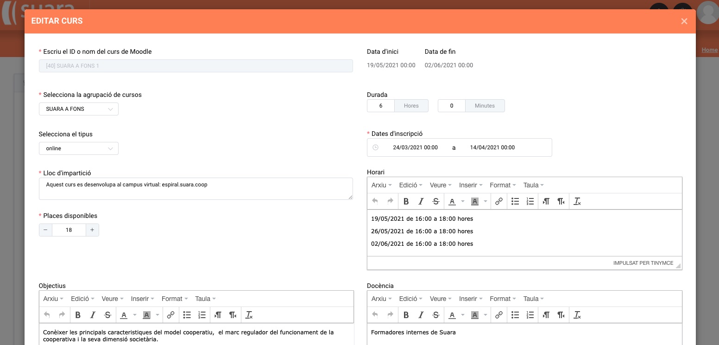The height and width of the screenshot is (345, 719).
Task: Click background color icon in Horari editor
Action: pos(474,201)
